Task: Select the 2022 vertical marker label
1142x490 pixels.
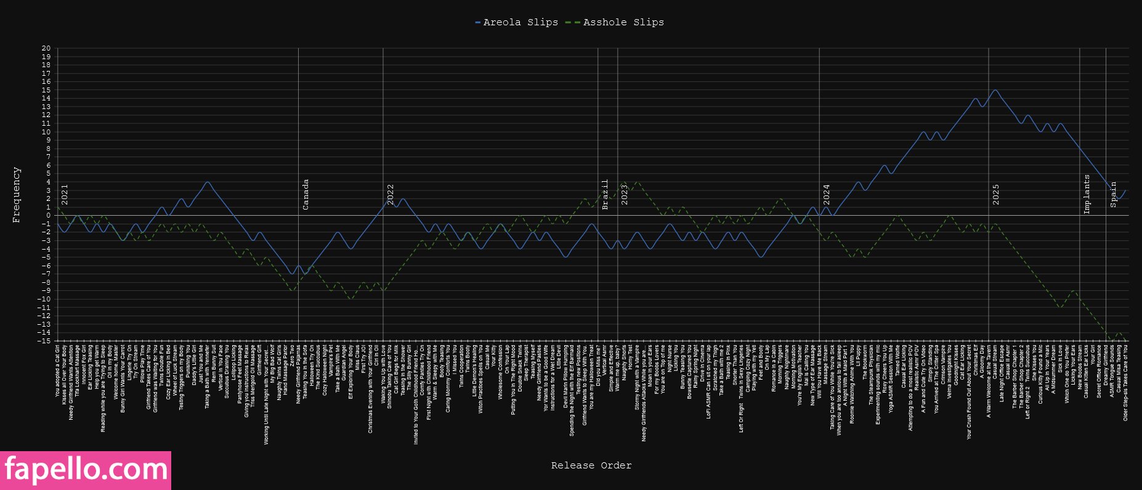Action: 391,195
